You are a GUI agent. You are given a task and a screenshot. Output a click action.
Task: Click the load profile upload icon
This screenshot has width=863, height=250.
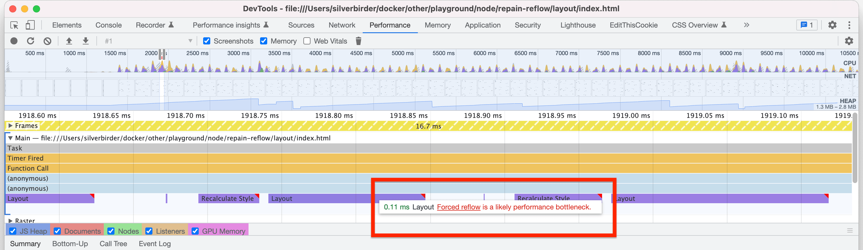point(69,41)
